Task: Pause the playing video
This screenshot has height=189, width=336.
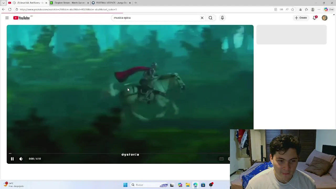Action: click(12, 159)
